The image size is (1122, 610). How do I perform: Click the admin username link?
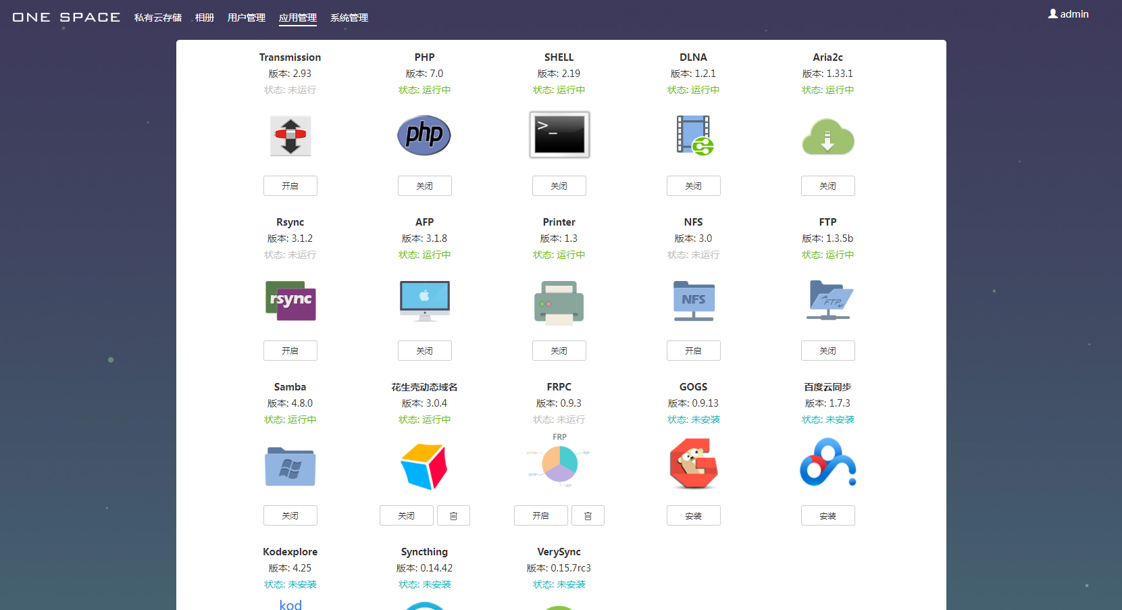[1074, 14]
